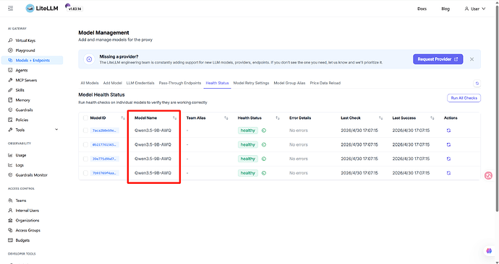
Task: Open the LLM Credentials tab
Action: tap(140, 83)
